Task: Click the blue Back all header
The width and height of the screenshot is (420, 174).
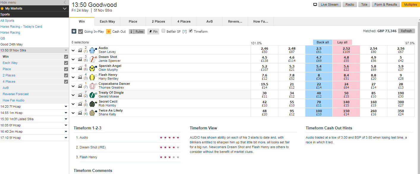Action: pyautogui.click(x=323, y=42)
